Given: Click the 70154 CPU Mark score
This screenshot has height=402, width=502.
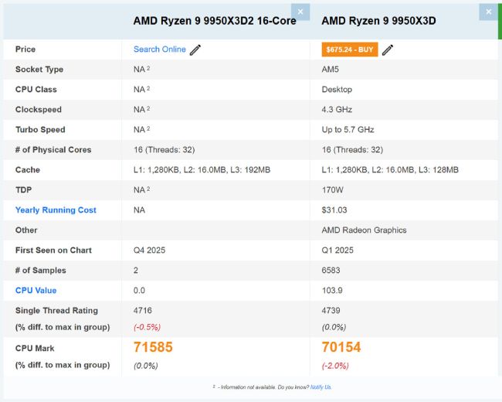Looking at the screenshot, I should coord(341,348).
